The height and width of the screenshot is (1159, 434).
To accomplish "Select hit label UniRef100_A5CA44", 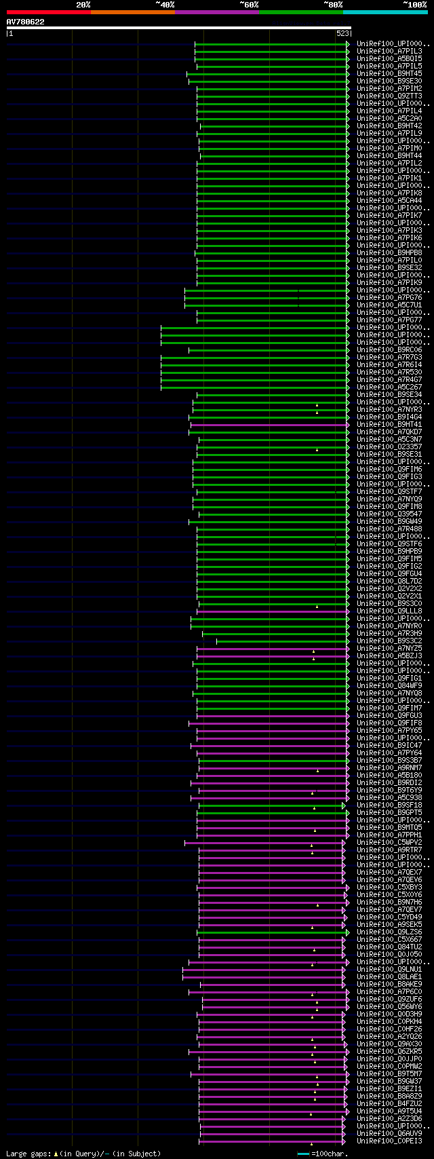I will point(389,200).
